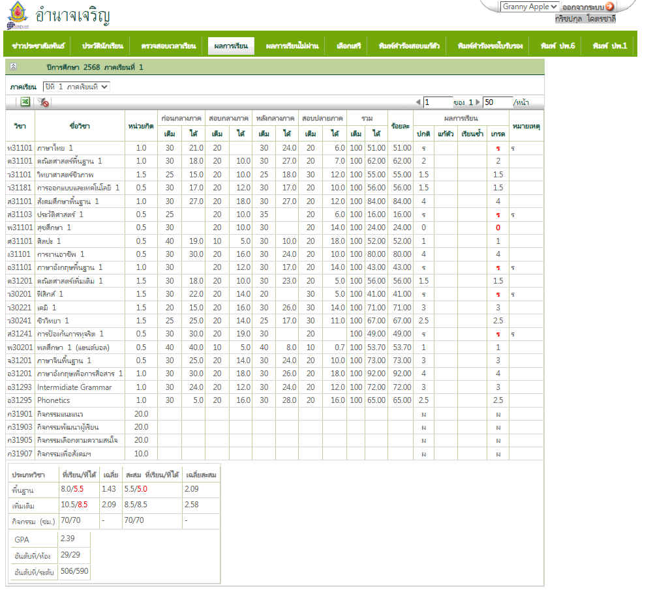Image resolution: width=653 pixels, height=594 pixels.
Task: Collapse the ปีการศึกษา 2568 panel
Action: tap(13, 67)
